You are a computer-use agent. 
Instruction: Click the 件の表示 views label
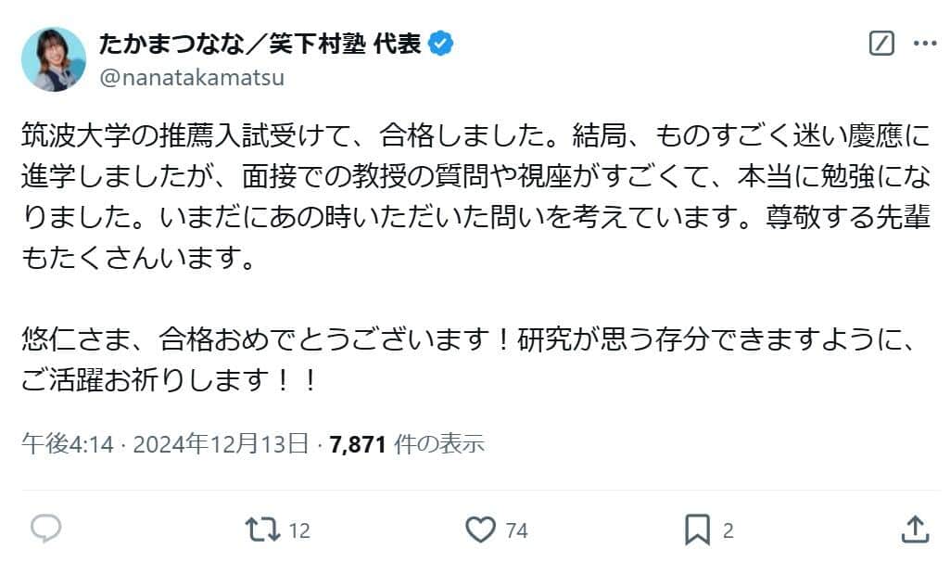point(439,444)
